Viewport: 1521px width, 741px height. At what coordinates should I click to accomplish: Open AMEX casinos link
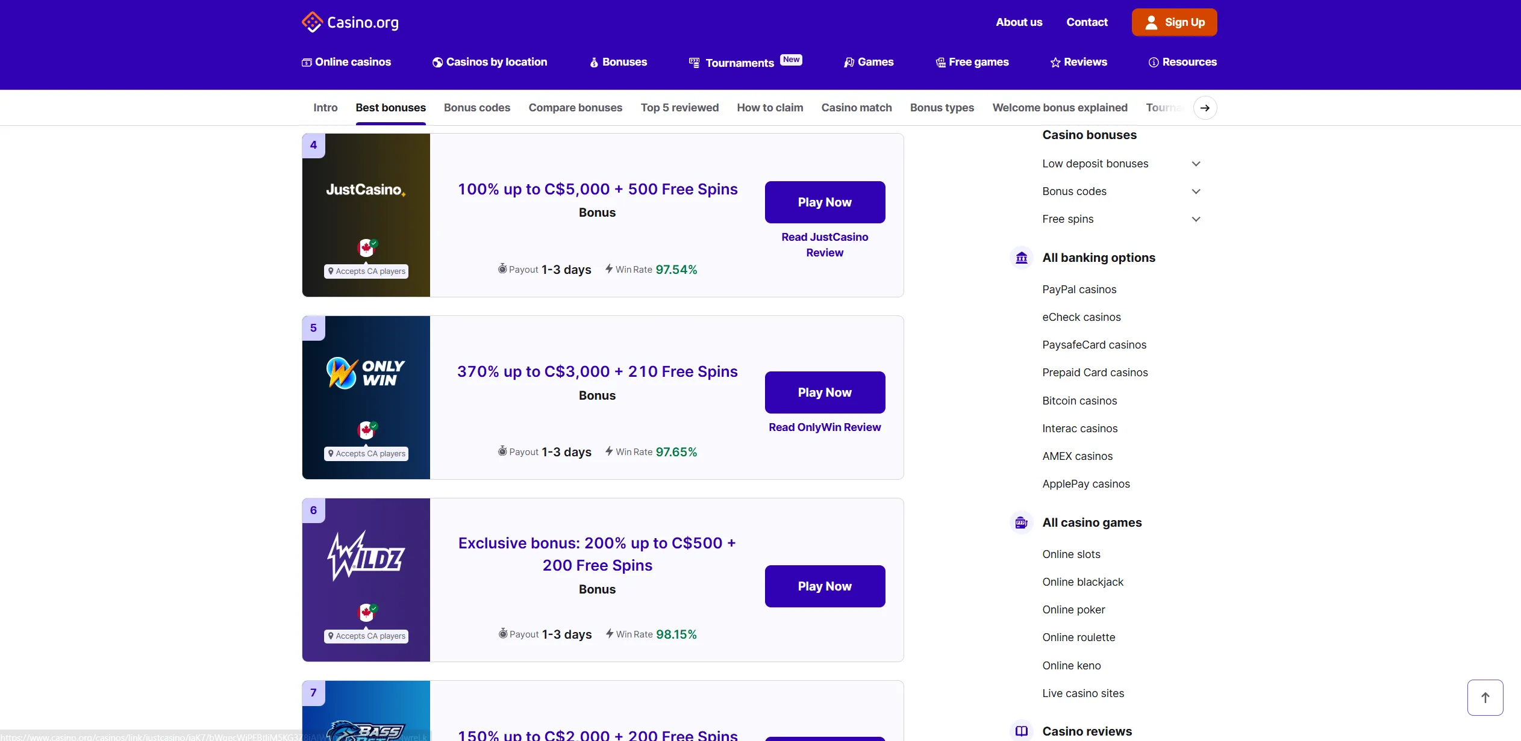tap(1077, 456)
